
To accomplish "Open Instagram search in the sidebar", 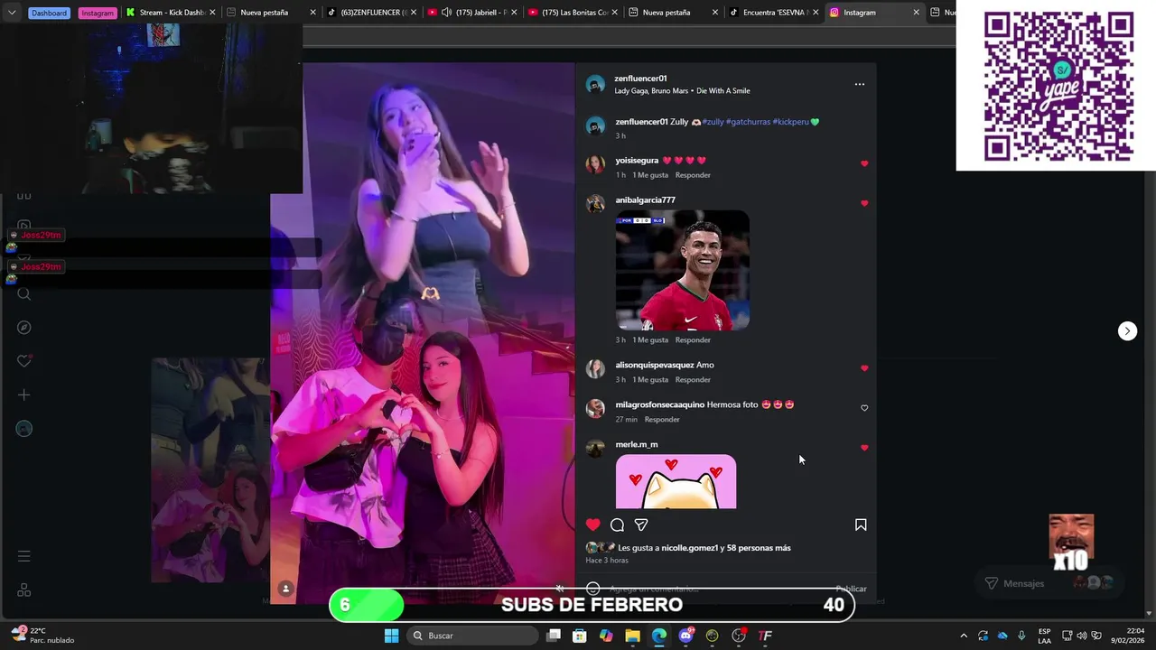I will click(24, 293).
